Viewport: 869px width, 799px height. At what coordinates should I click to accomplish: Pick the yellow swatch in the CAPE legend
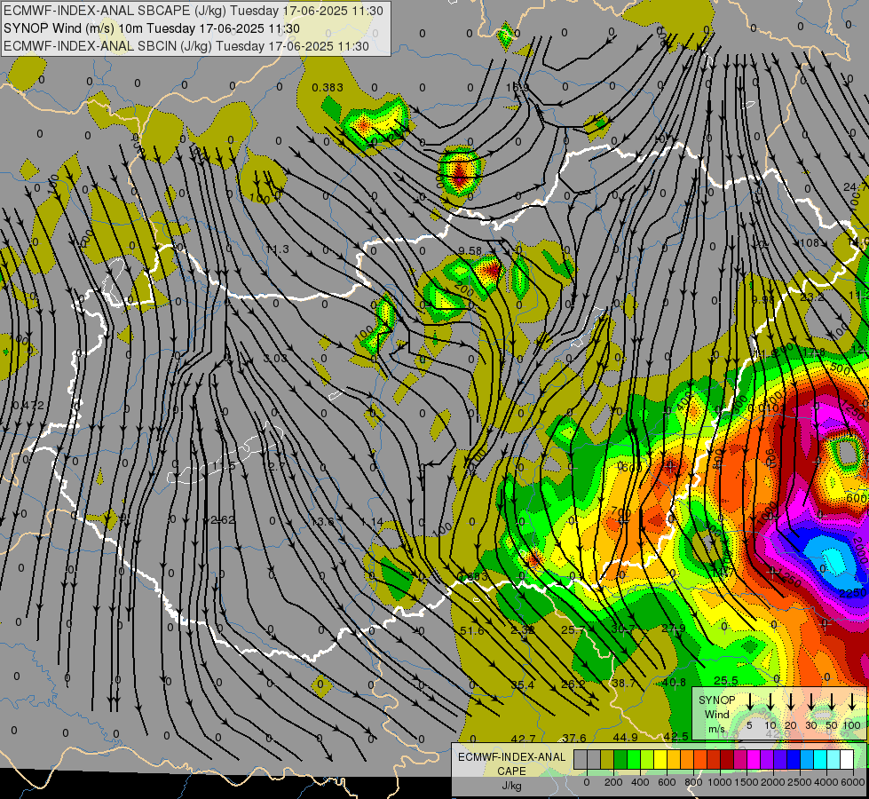coord(660,760)
